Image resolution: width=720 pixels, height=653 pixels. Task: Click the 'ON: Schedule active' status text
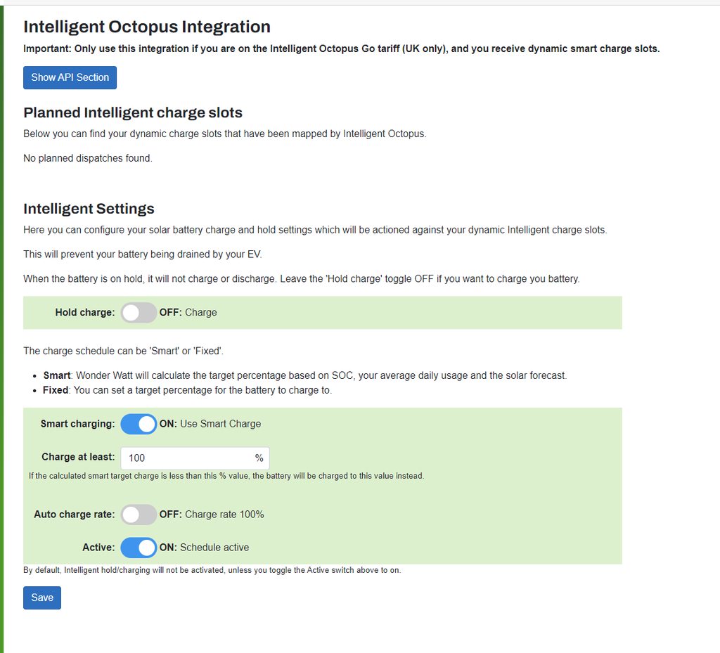coord(204,548)
